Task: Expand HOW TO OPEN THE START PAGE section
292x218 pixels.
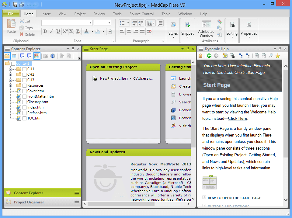Action: pos(204,197)
